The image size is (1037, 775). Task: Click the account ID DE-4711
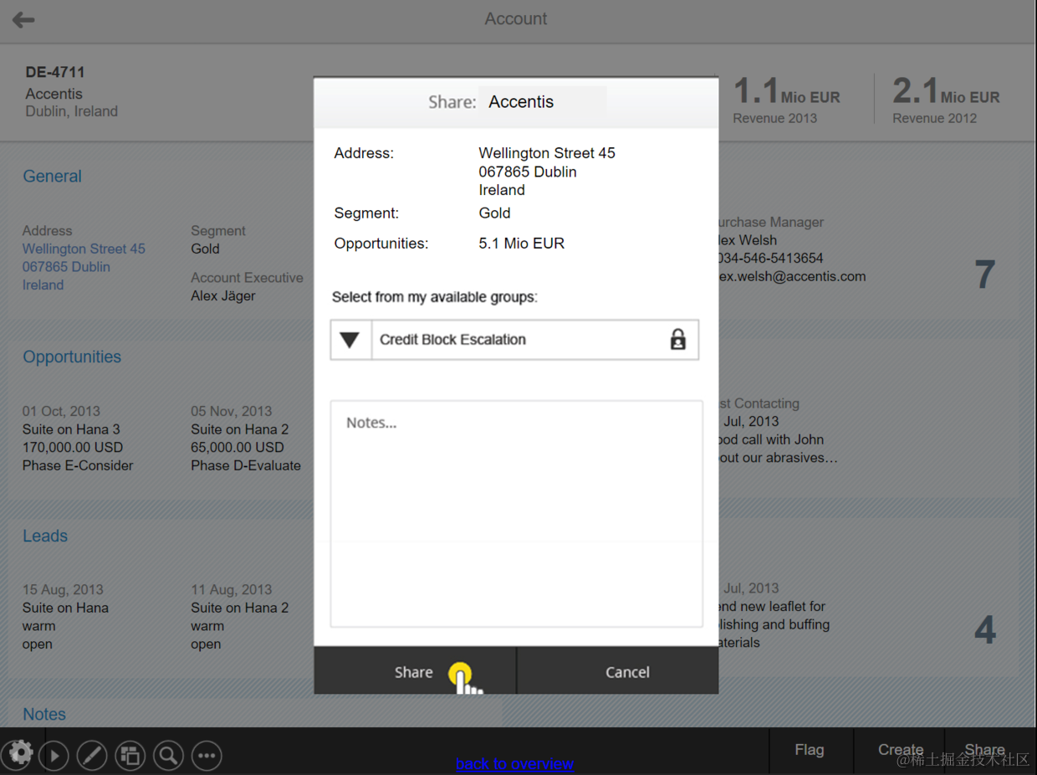[x=55, y=72]
